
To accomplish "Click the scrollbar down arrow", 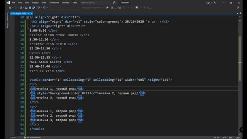I will pyautogui.click(x=240, y=134).
